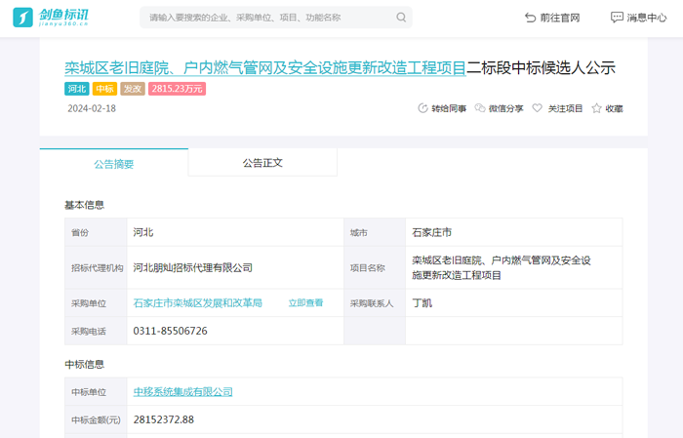This screenshot has height=438, width=683.
Task: Click the 微信分享 WeChat icon
Action: [480, 108]
